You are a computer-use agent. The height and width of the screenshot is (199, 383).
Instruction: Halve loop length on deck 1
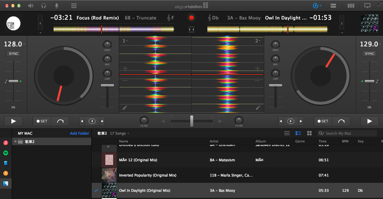[82, 121]
